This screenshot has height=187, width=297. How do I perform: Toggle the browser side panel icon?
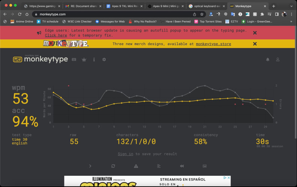[x=277, y=14]
